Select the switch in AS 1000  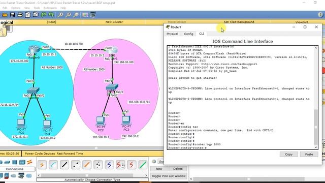(33, 90)
